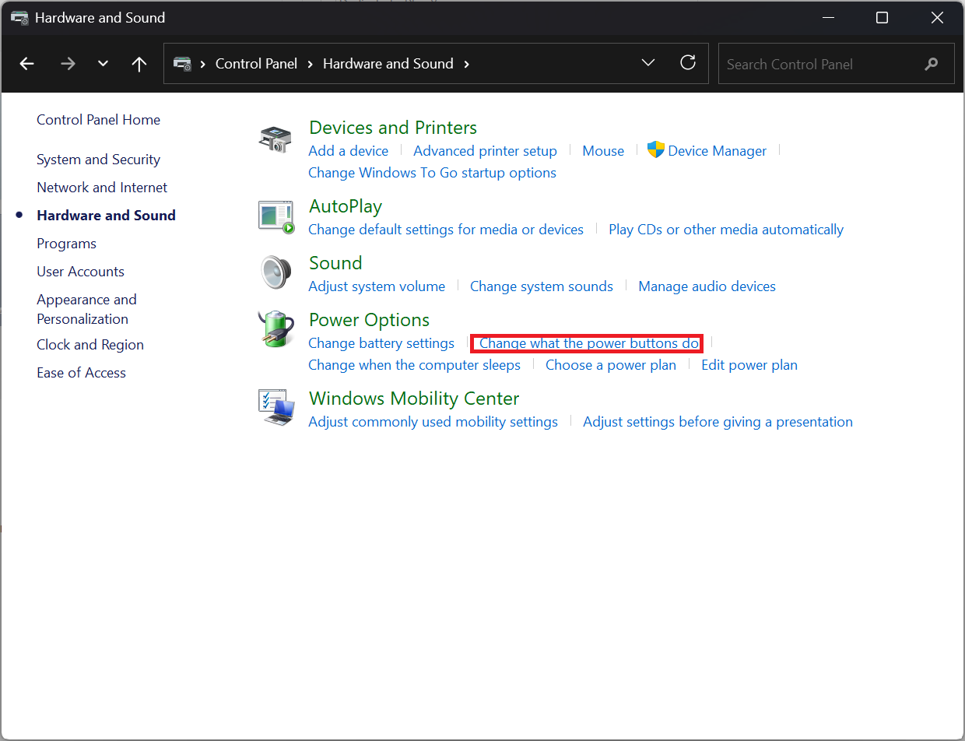Click Adjust commonly used mobility settings
This screenshot has width=965, height=741.
(x=433, y=422)
